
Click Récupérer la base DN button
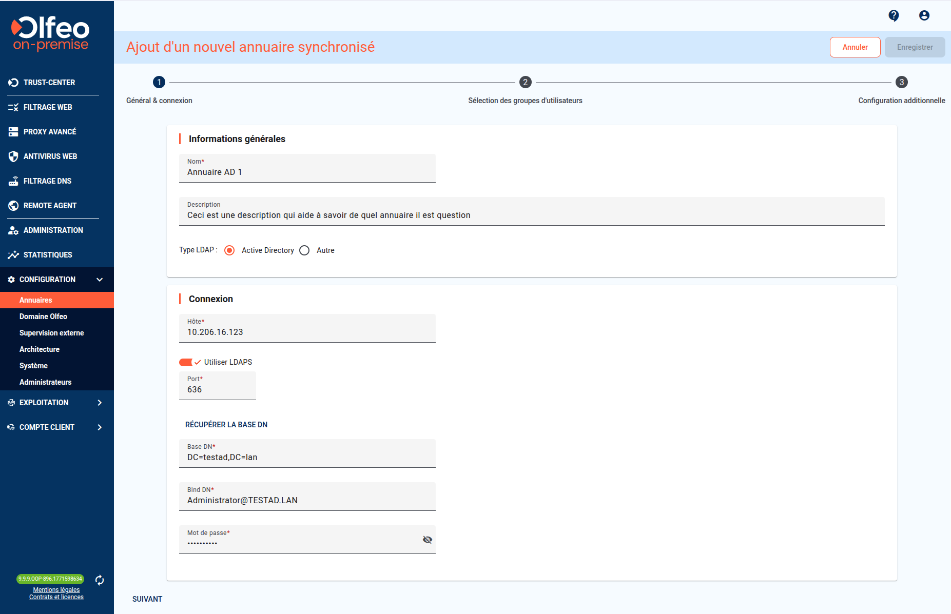coord(226,425)
